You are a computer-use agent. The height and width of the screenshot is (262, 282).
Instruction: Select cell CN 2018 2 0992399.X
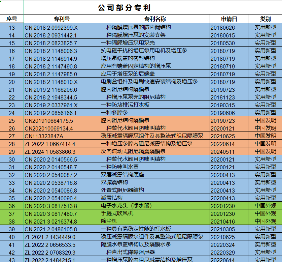[62, 27]
